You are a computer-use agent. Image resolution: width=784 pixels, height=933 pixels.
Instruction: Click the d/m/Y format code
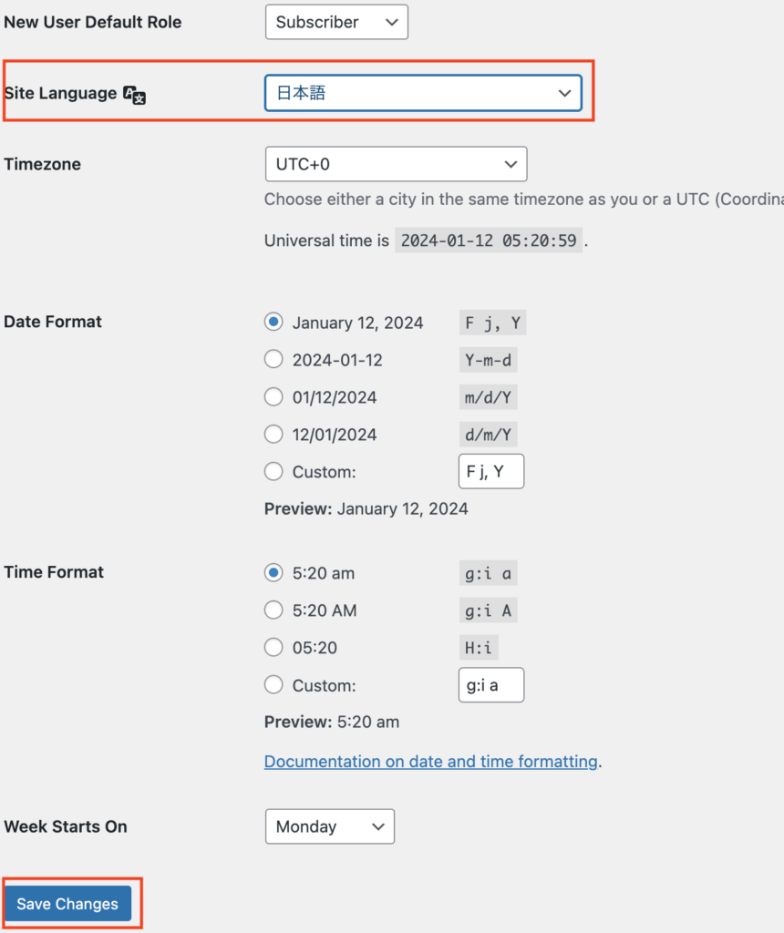pyautogui.click(x=488, y=435)
